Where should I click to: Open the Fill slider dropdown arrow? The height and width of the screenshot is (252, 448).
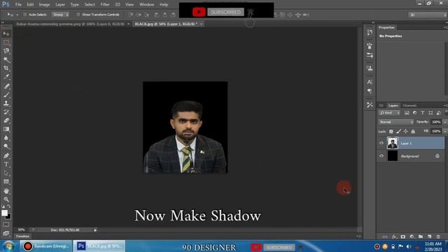[x=445, y=132]
